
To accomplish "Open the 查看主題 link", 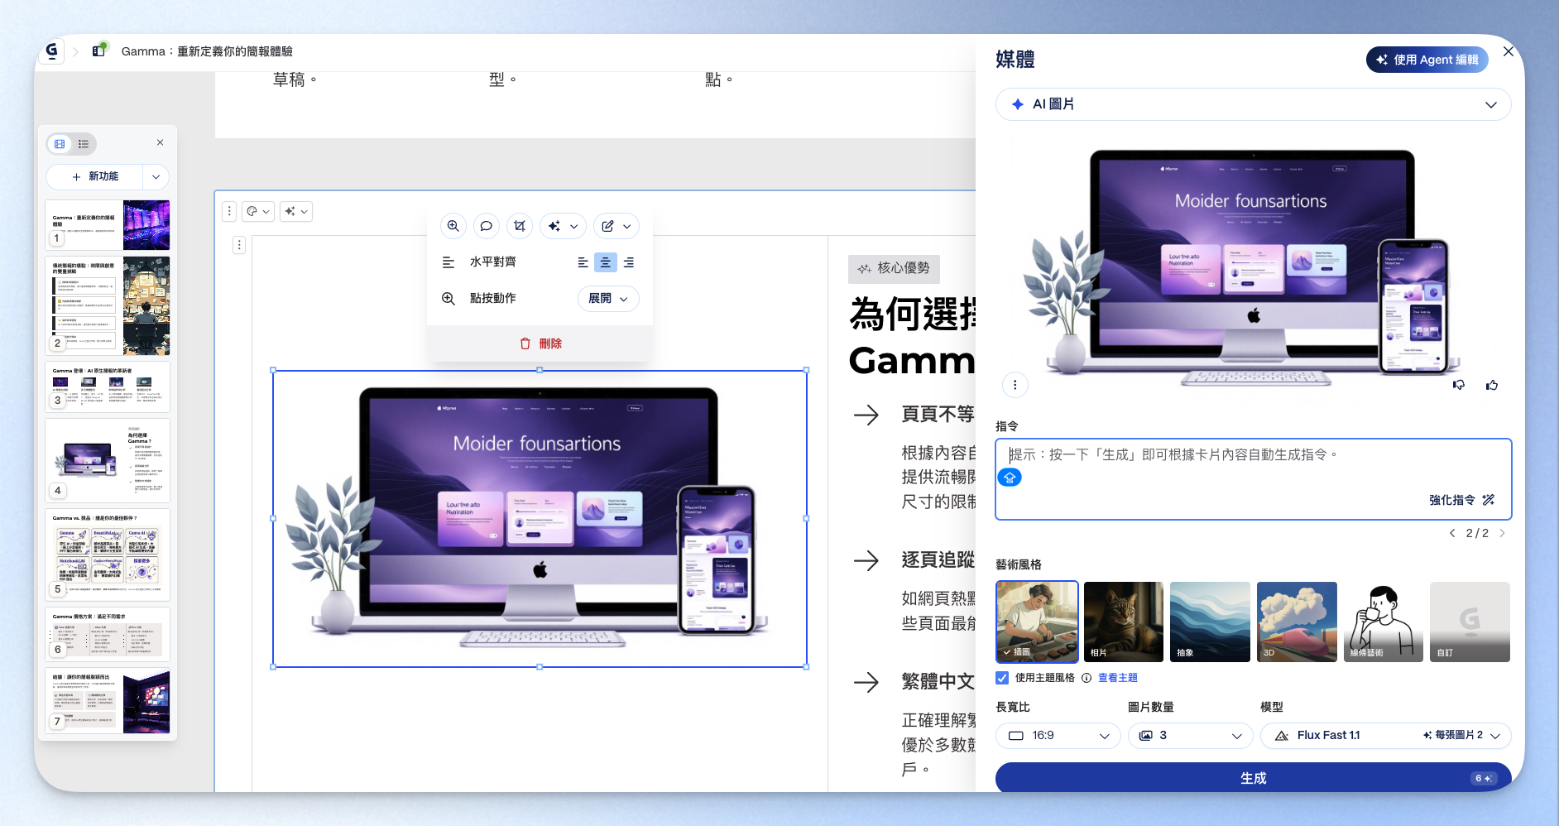I will point(1117,678).
